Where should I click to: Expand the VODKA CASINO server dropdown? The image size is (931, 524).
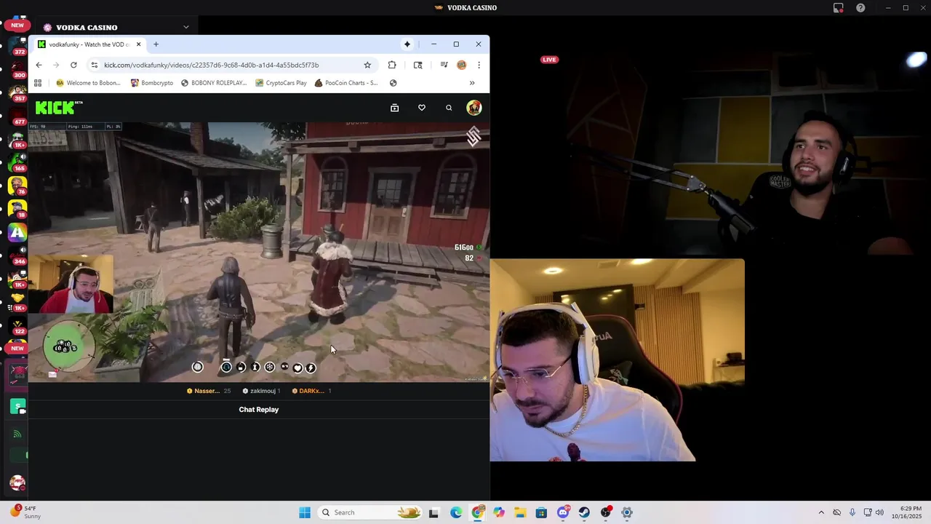point(186,27)
